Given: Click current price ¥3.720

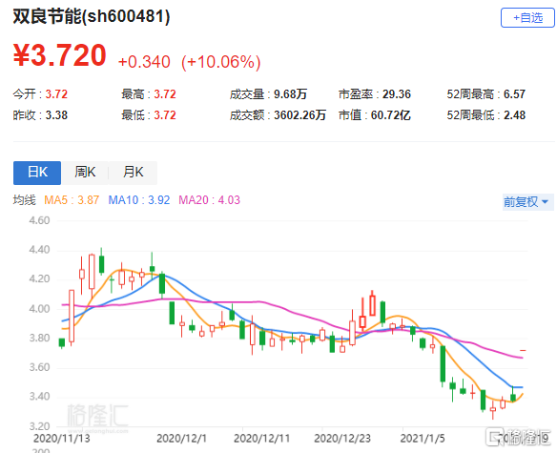Looking at the screenshot, I should click(x=60, y=55).
